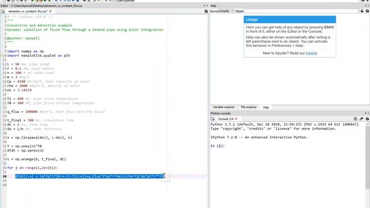Click the Editor pane title bar path
370x208 pixels.
coord(42,6)
